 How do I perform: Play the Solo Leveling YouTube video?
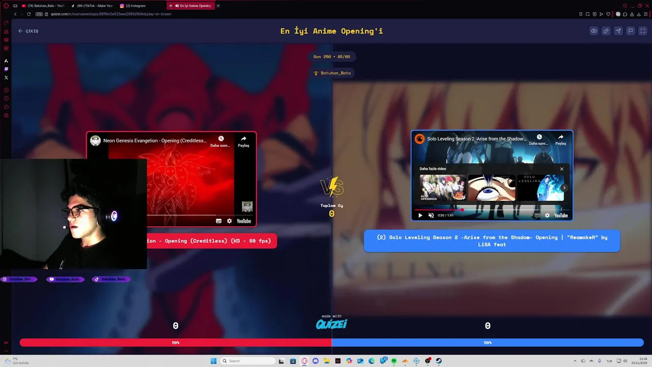click(x=420, y=215)
